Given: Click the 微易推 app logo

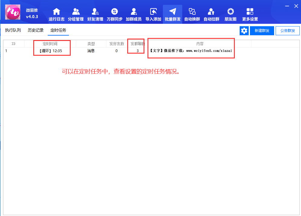Looking at the screenshot, I should 13,12.
